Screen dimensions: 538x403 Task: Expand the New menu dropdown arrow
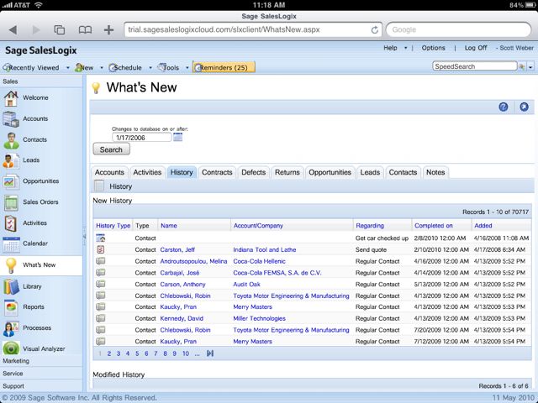click(x=102, y=68)
